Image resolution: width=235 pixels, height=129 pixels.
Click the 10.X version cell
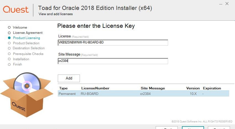[193, 94]
